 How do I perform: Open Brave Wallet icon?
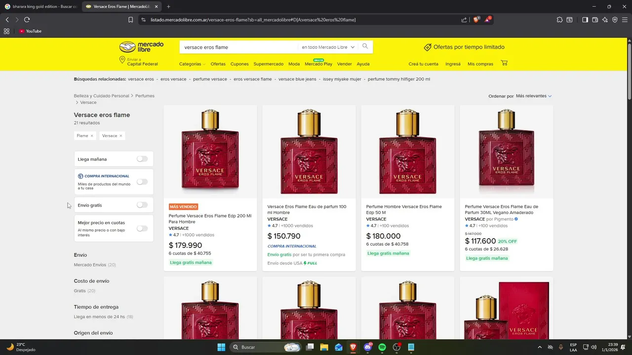(595, 20)
